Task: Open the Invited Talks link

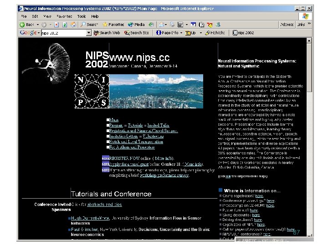Action: [159, 125]
